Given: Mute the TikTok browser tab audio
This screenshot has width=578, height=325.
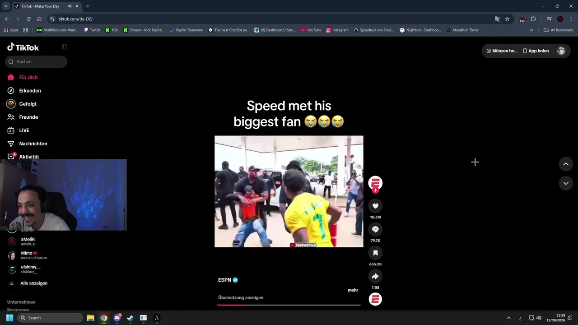Looking at the screenshot, I should 70,6.
